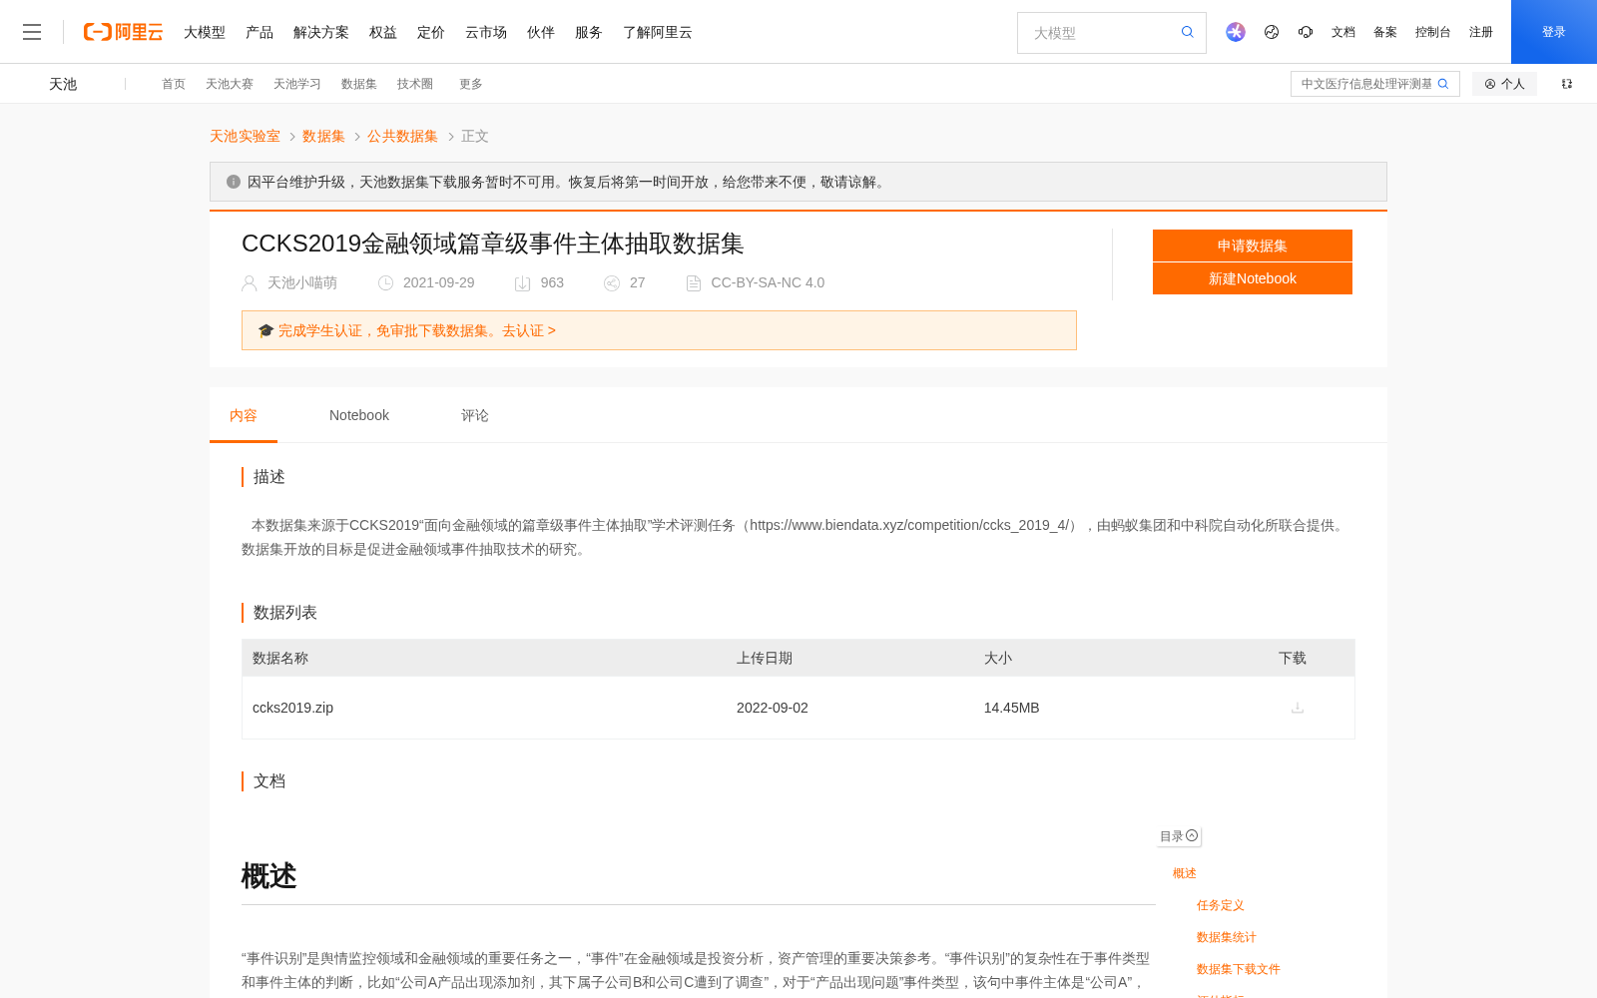Click the share icon beside 27
Screen dimensions: 1597x998
click(612, 283)
